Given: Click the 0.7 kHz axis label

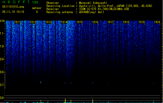Looking at the screenshot, I should 2,85.
